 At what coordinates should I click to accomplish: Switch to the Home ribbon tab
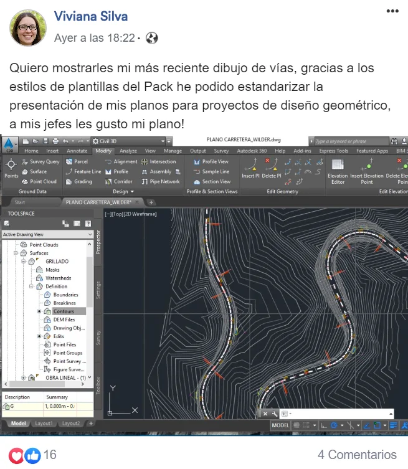[x=31, y=151]
